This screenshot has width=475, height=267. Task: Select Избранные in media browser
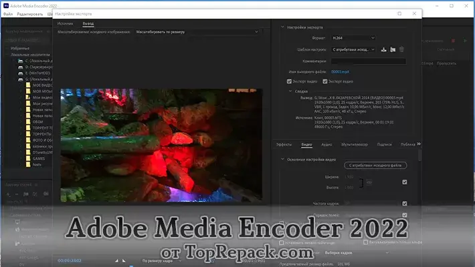click(x=19, y=48)
